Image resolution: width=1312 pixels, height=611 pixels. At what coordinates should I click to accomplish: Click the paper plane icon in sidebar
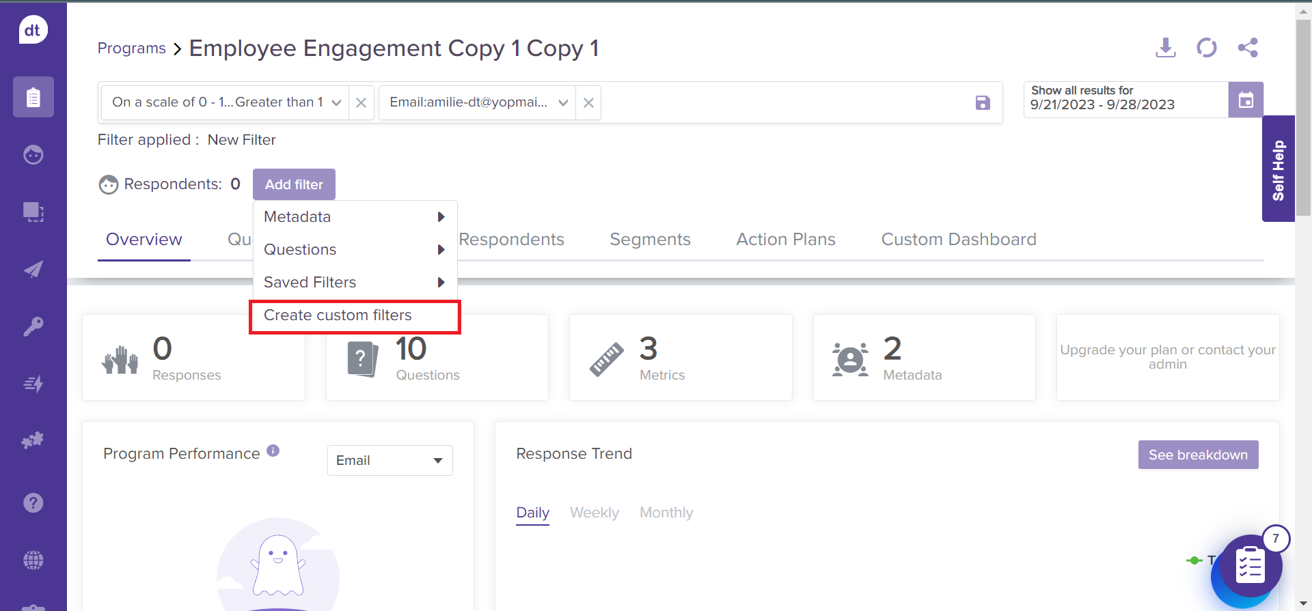(33, 269)
